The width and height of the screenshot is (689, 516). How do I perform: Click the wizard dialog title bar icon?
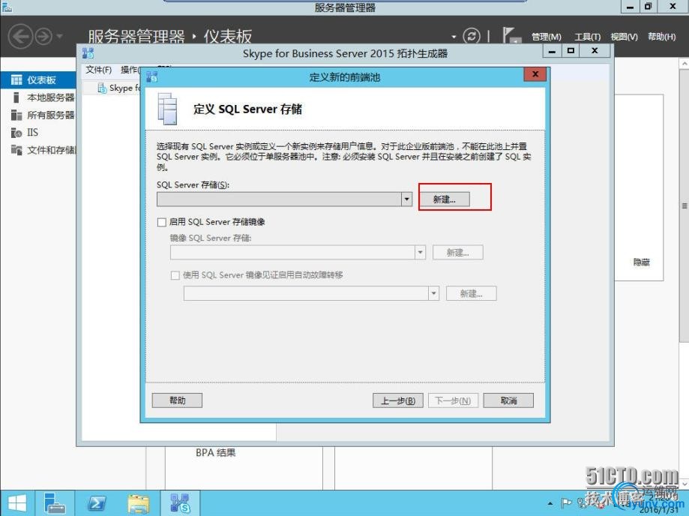pos(152,77)
